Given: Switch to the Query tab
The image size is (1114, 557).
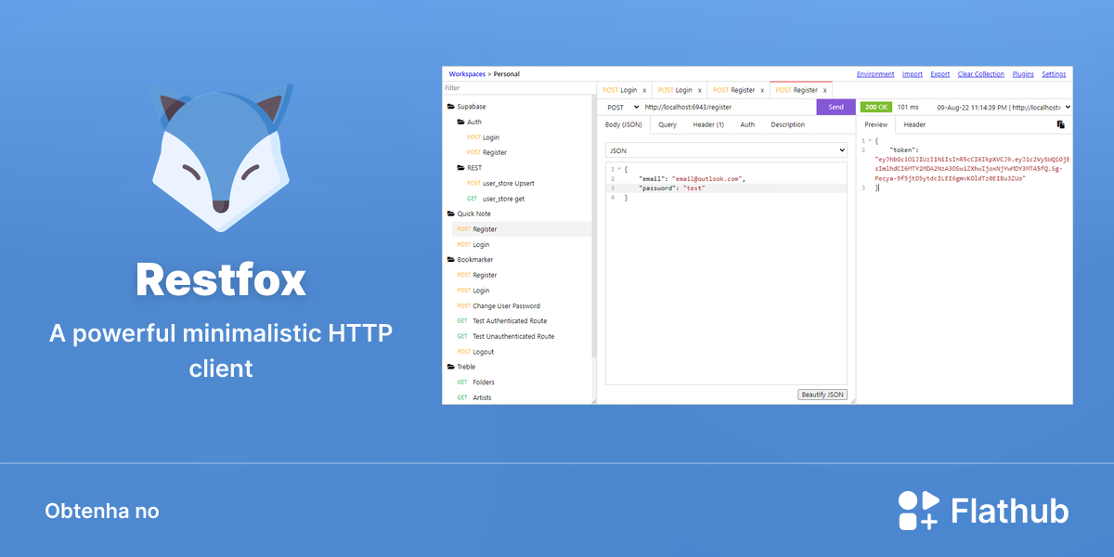Looking at the screenshot, I should click(667, 124).
